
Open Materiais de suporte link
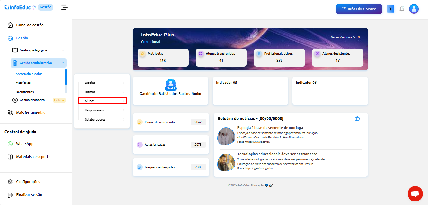pos(33,157)
